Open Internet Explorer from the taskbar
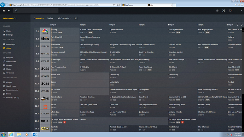The width and height of the screenshot is (244, 137). pyautogui.click(x=11, y=135)
